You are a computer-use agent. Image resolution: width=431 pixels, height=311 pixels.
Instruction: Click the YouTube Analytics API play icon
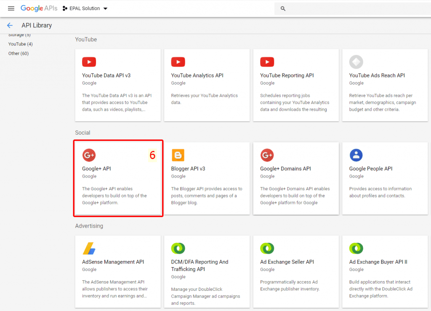coord(178,61)
